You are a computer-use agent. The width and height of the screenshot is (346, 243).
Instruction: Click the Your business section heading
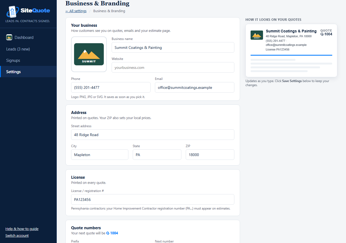tap(84, 25)
